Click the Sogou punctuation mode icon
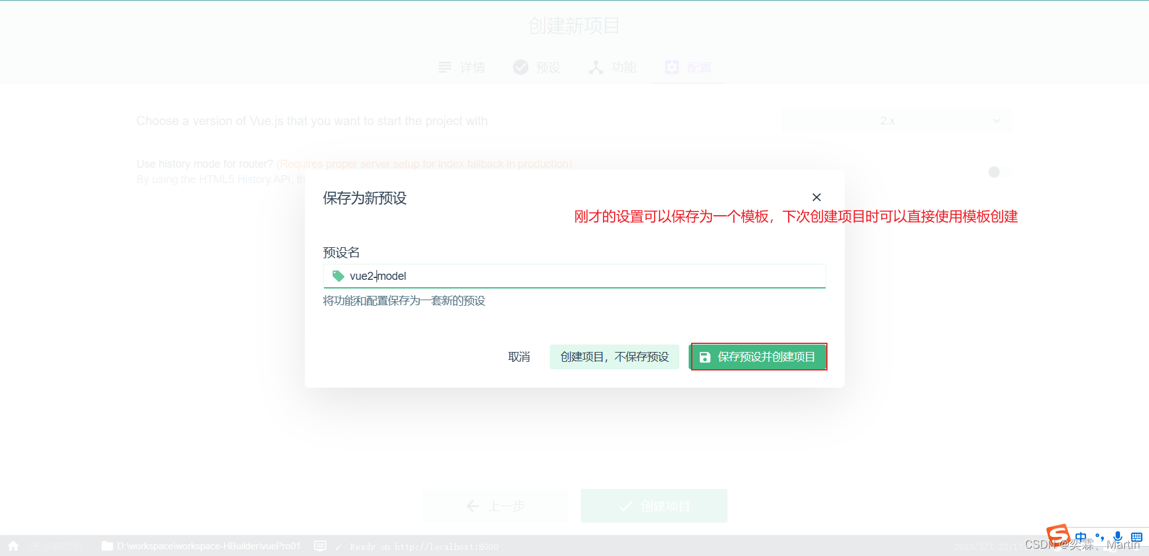1149x556 pixels. pyautogui.click(x=1100, y=537)
